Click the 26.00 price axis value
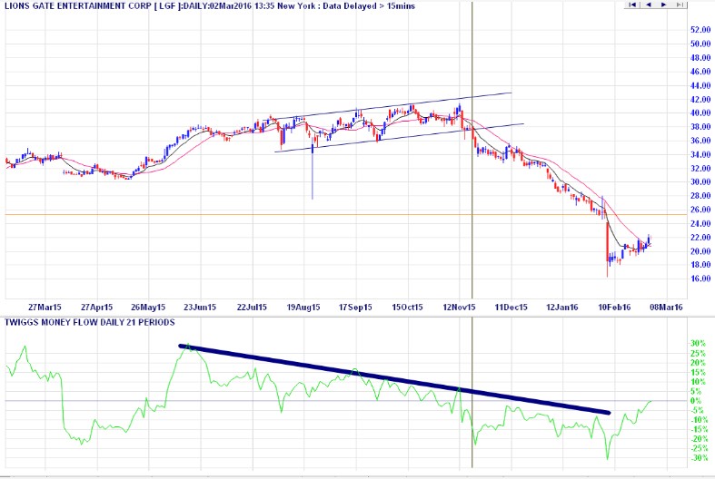The height and width of the screenshot is (479, 715). [700, 210]
